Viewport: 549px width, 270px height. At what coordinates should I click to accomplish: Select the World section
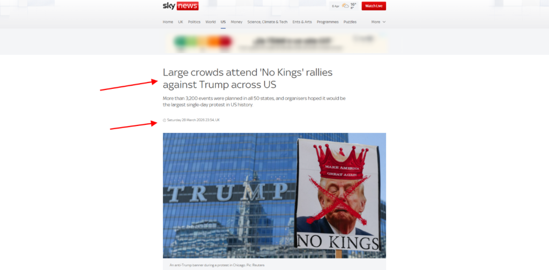coord(210,21)
